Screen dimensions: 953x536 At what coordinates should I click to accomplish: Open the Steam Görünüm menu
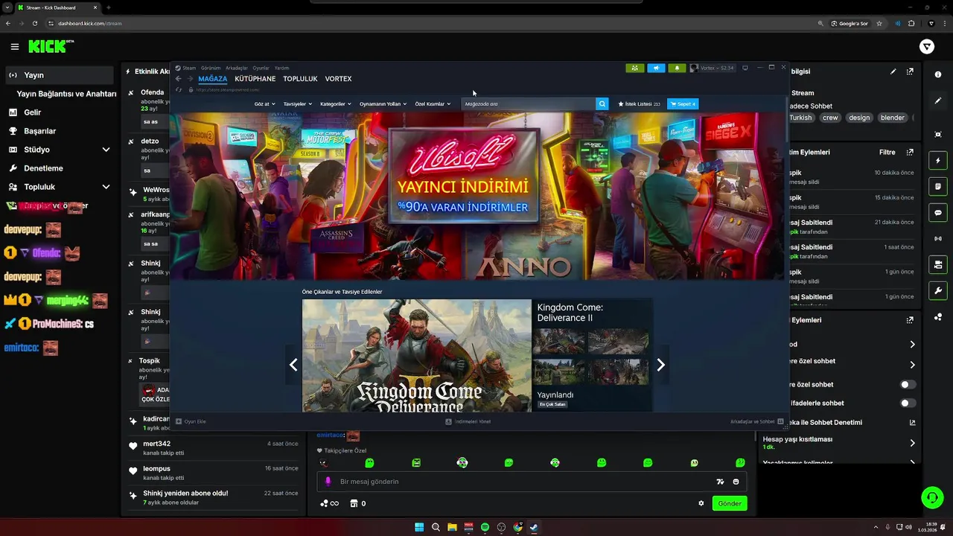(211, 68)
